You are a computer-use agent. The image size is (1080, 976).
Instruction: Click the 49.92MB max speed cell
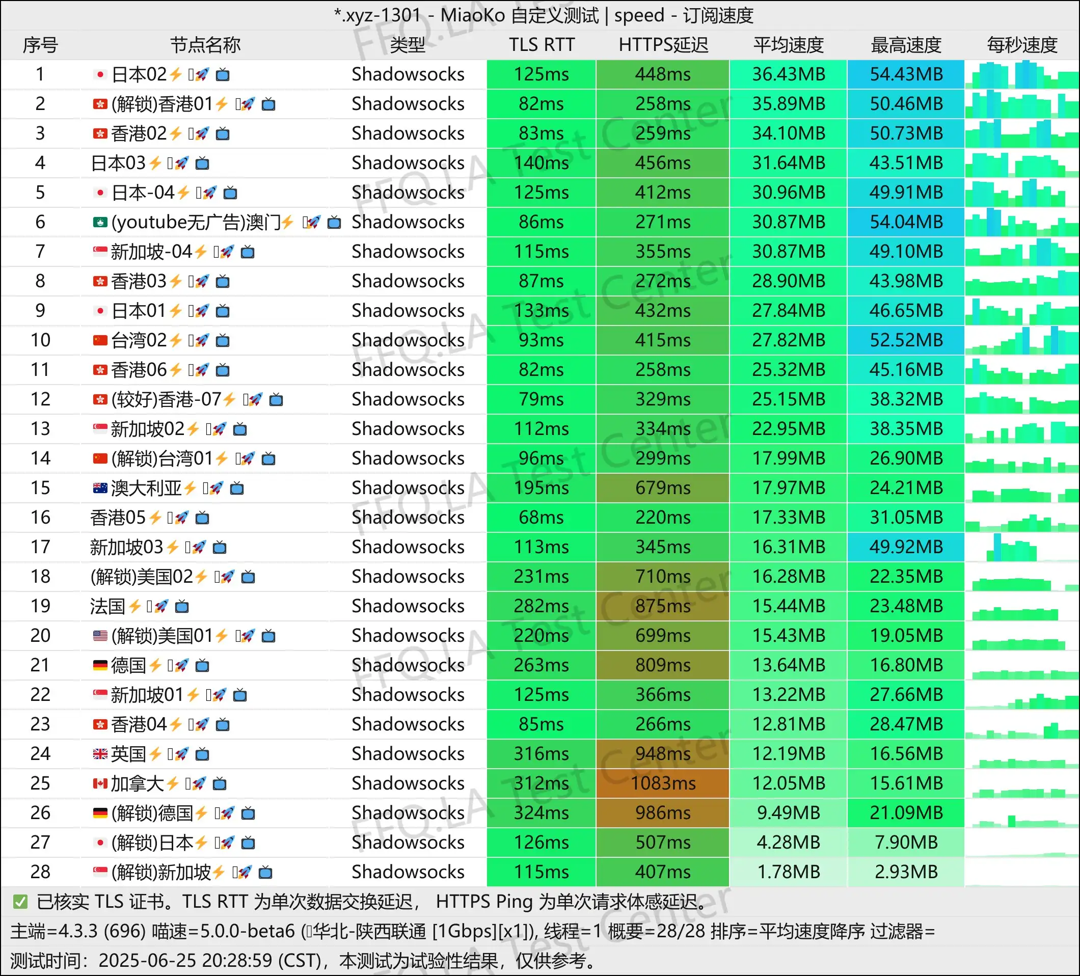click(x=906, y=547)
